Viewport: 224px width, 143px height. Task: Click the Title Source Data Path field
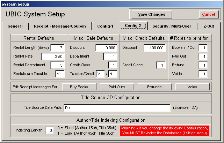(117, 108)
